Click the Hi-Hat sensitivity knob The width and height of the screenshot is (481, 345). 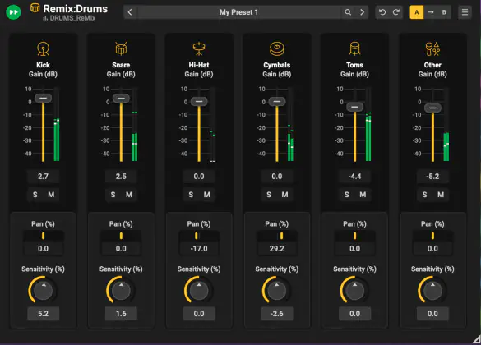[199, 291]
